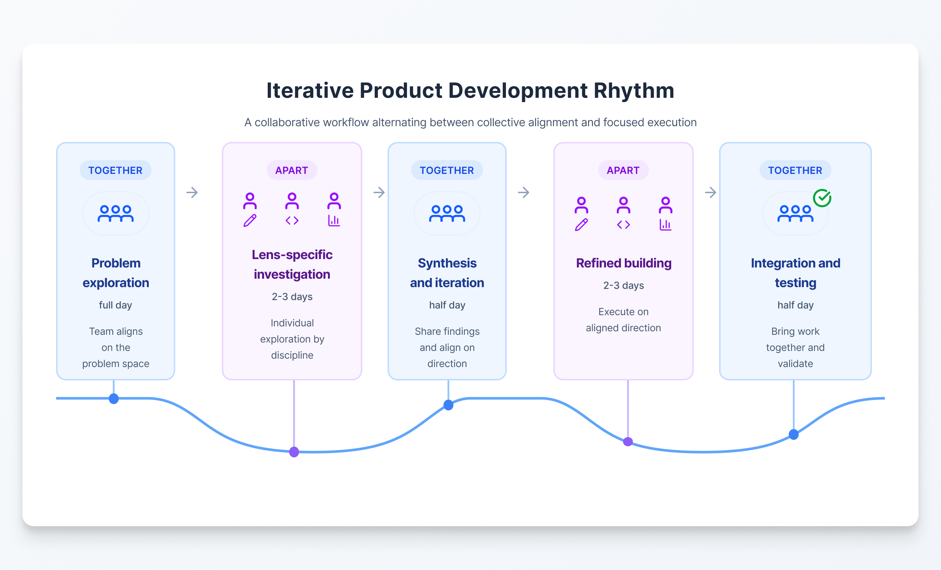Click the TOGETHER badge on Problem exploration
941x570 pixels.
tap(115, 170)
